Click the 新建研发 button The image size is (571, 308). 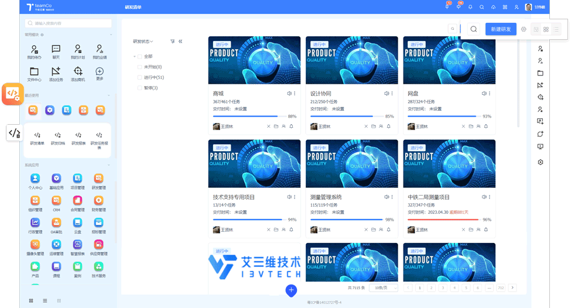coord(501,29)
